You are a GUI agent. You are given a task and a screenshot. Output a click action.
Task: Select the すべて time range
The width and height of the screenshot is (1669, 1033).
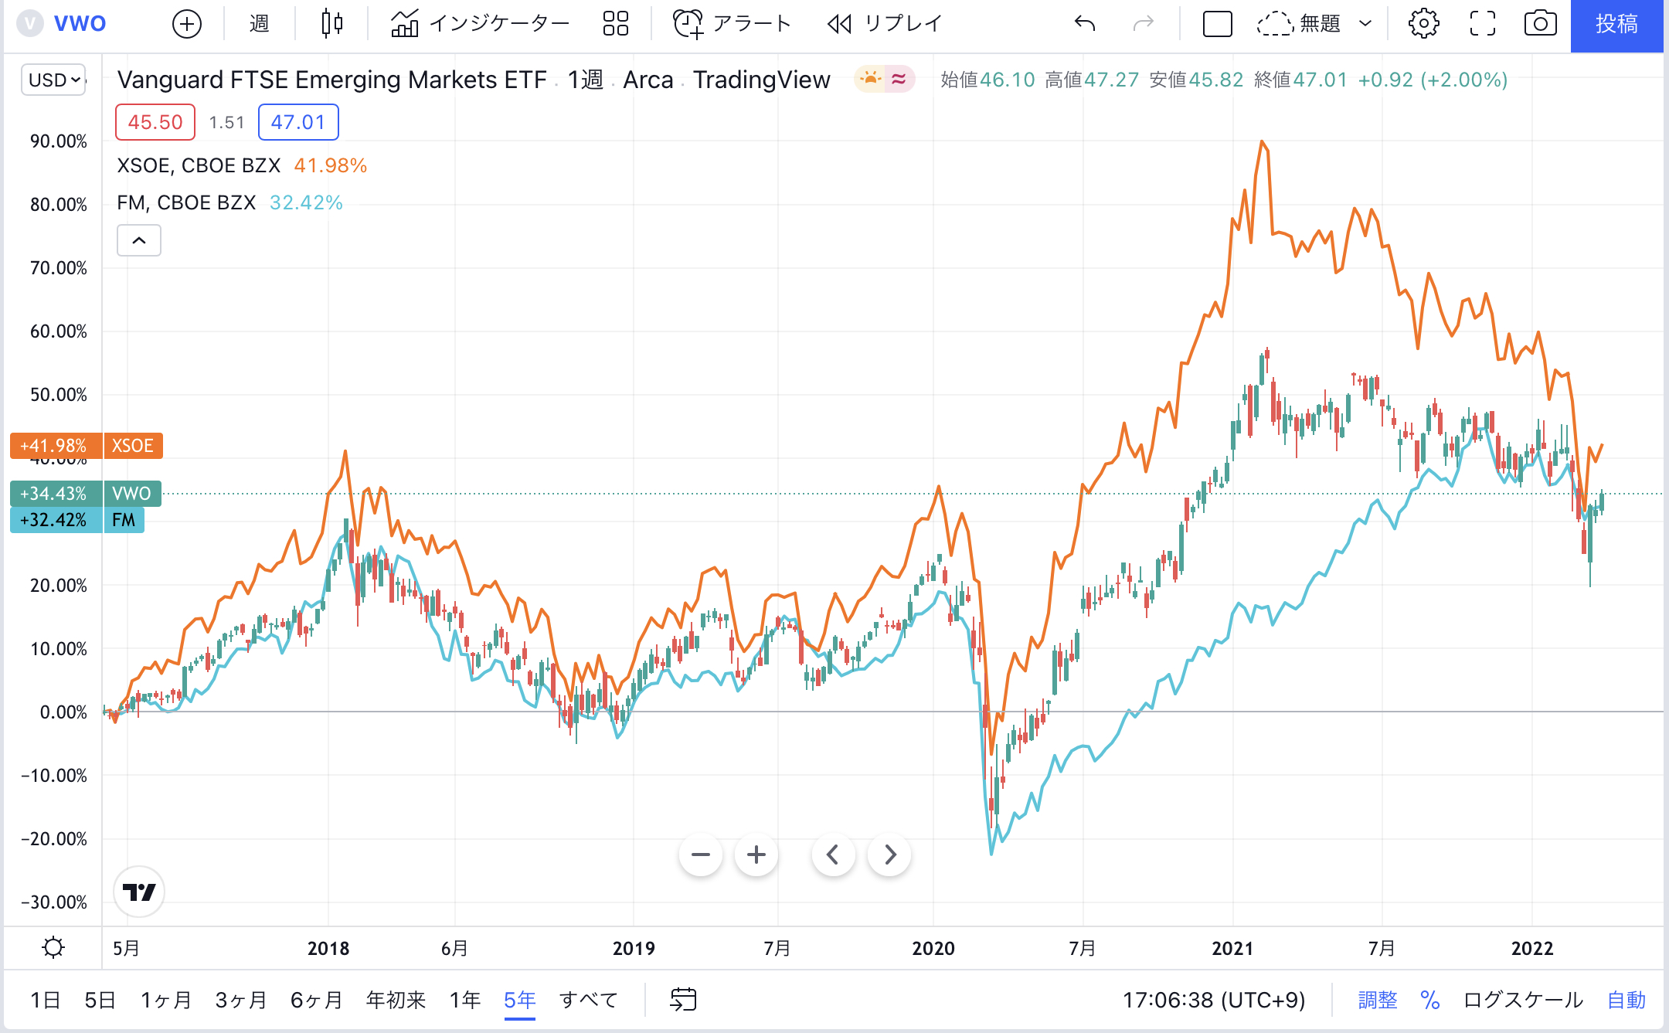point(589,1001)
